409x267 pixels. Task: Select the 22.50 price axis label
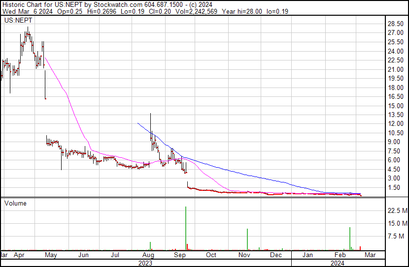tap(396, 60)
